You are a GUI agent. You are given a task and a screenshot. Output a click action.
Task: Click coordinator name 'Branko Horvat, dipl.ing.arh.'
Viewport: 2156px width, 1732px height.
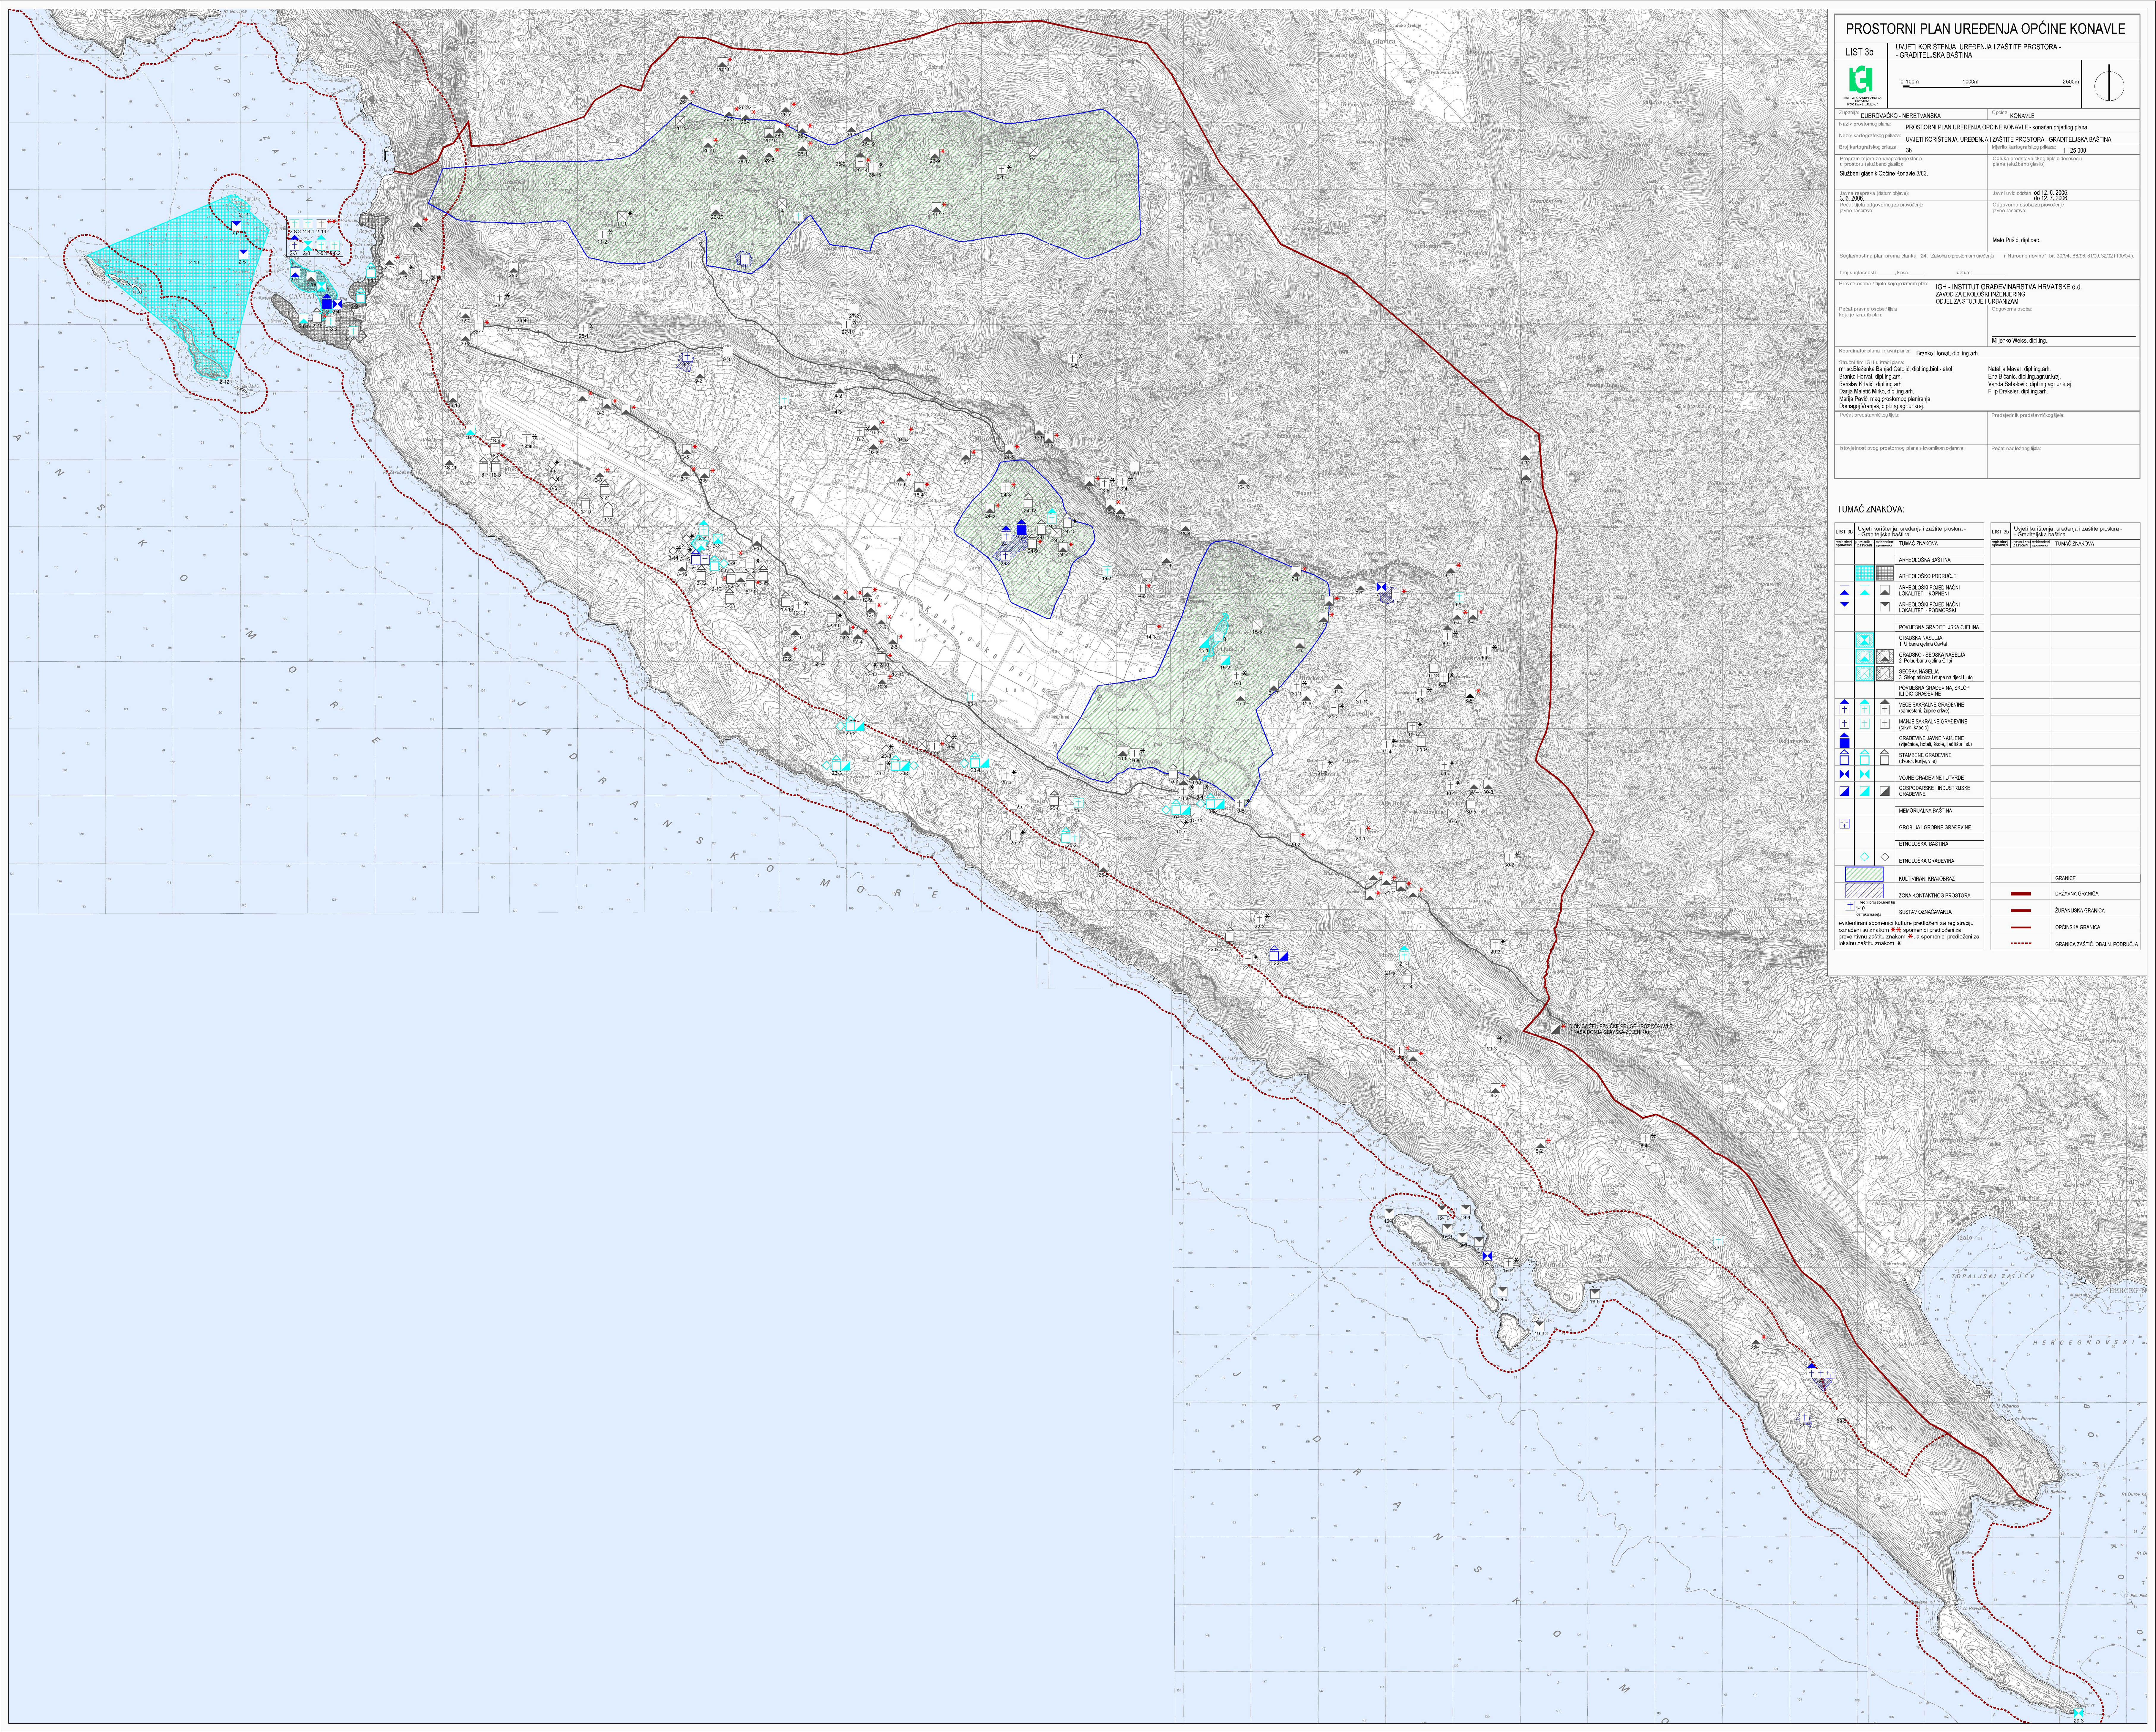coord(1948,354)
